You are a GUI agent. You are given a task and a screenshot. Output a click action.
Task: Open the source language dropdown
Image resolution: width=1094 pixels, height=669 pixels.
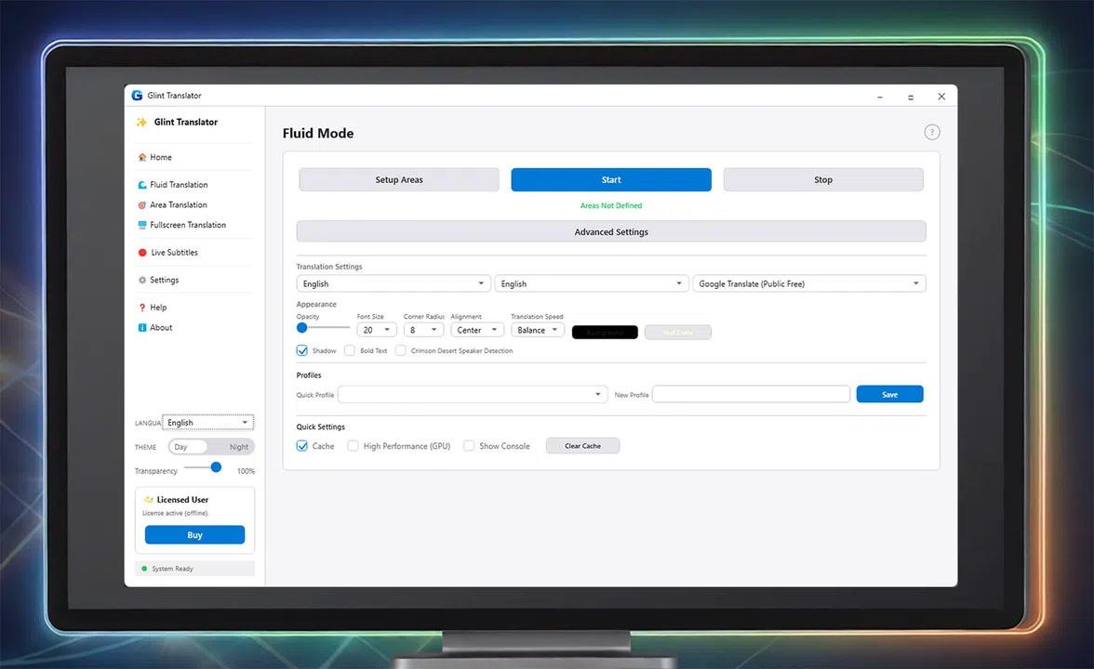click(x=393, y=283)
